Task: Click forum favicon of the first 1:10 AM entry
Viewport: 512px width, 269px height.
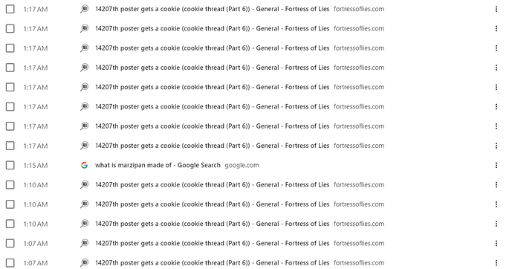Action: (84, 185)
